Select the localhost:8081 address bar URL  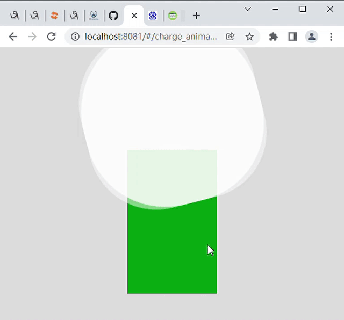tap(150, 37)
